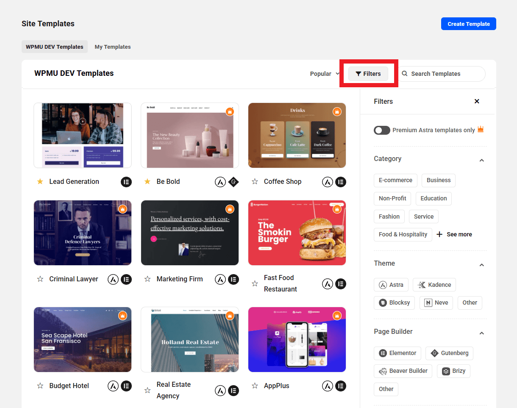Click Gutenberg icon on Be Bold

[x=233, y=182]
